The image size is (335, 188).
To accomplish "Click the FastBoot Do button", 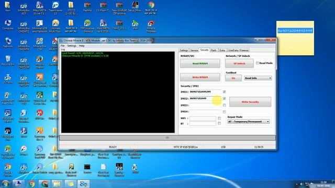I will tap(233, 78).
